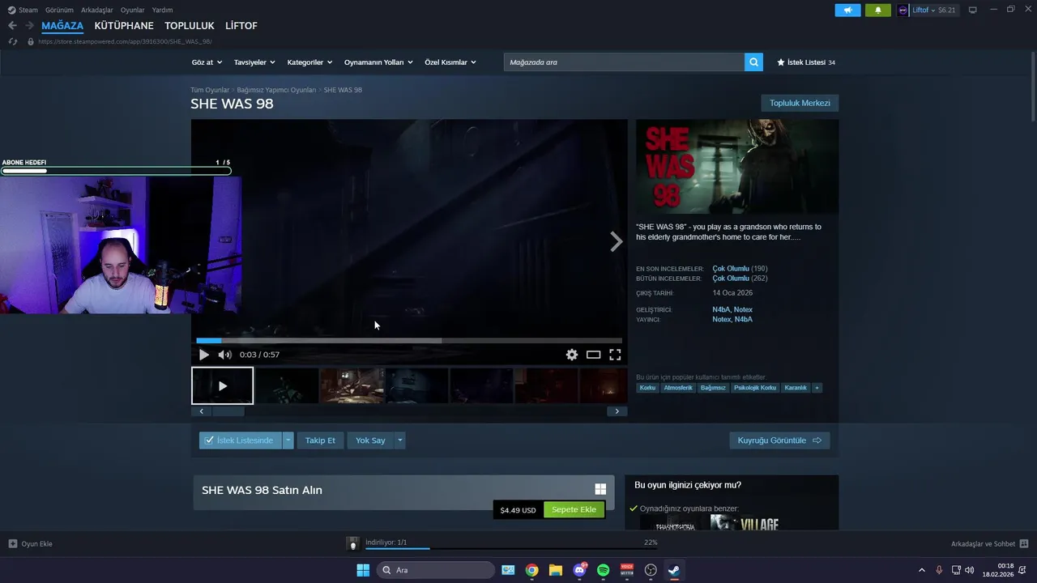Viewport: 1037px width, 583px height.
Task: Open video settings gear
Action: point(572,355)
